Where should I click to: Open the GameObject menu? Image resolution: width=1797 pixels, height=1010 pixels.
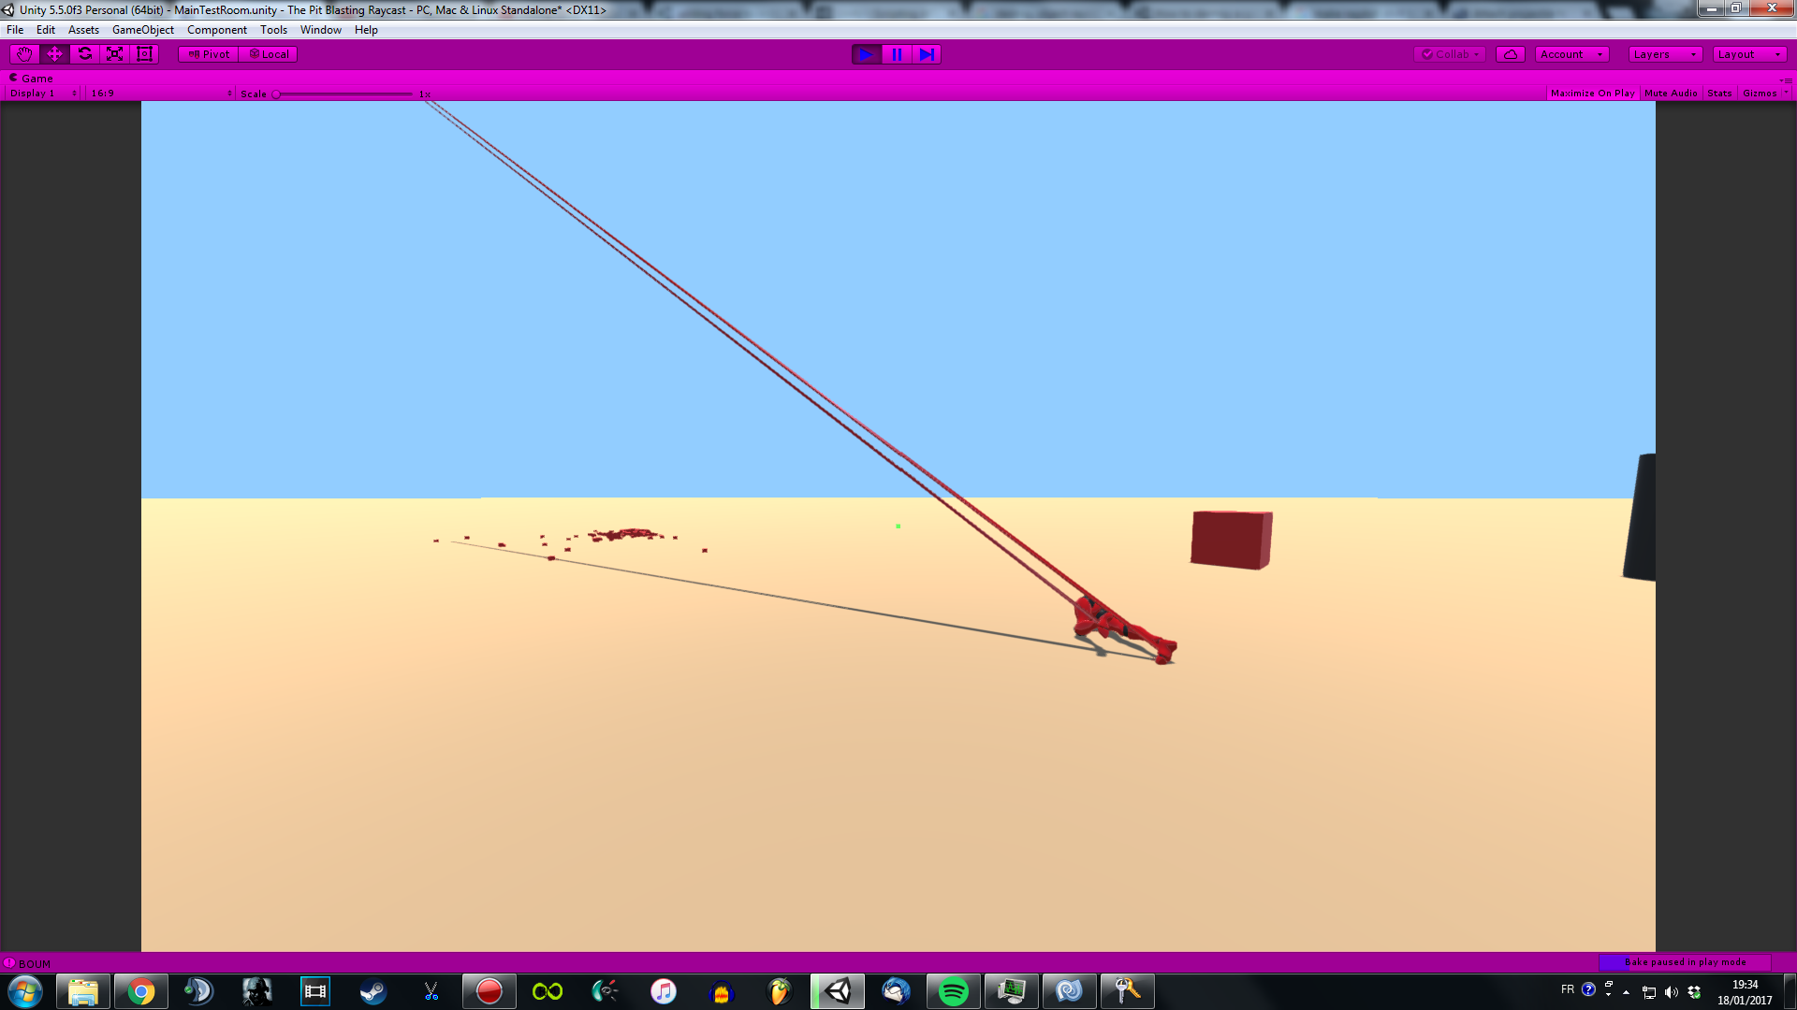click(x=142, y=30)
